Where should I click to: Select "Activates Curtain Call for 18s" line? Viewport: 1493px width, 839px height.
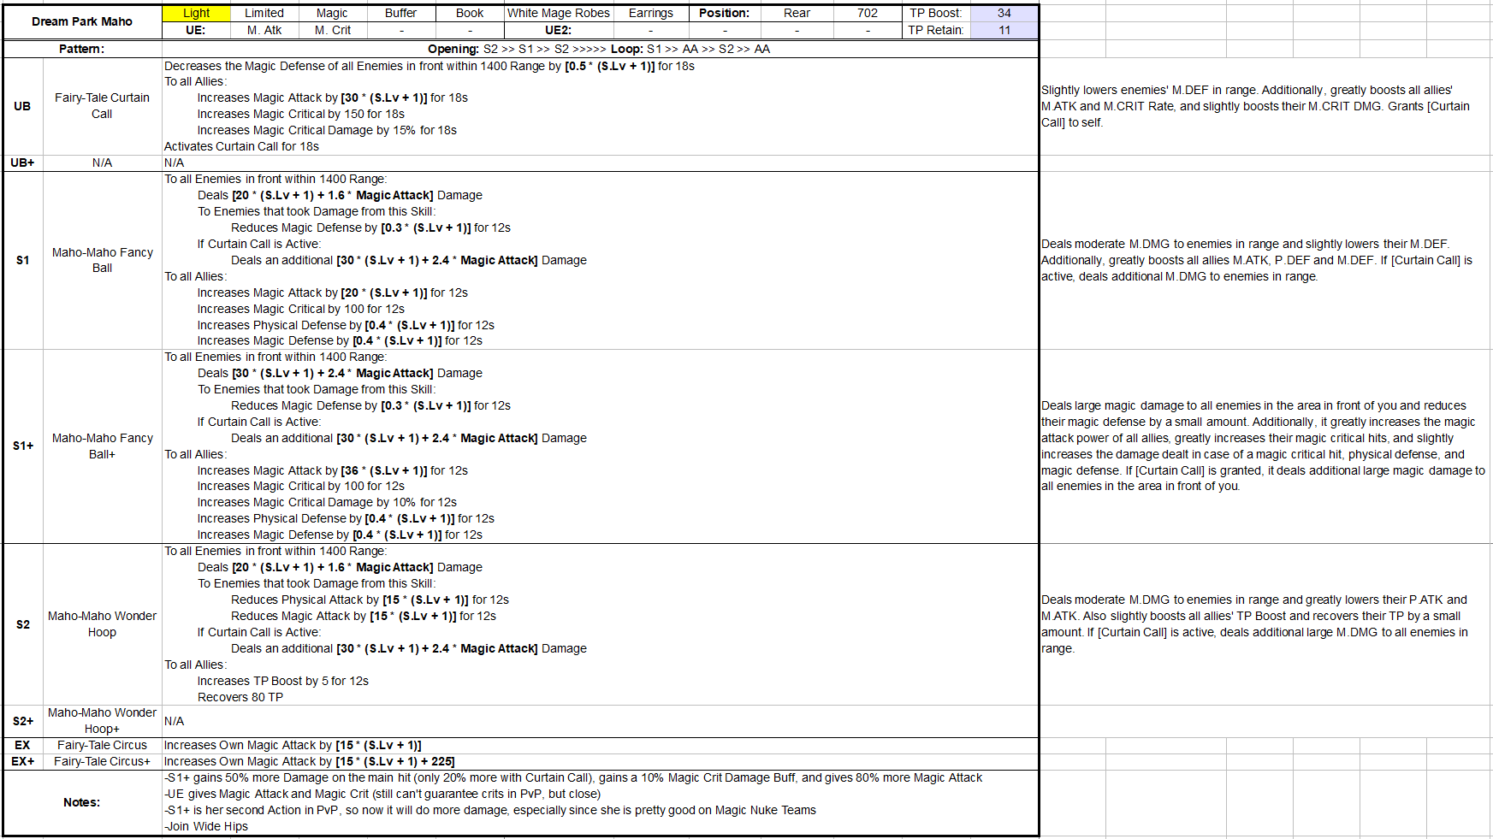click(241, 146)
